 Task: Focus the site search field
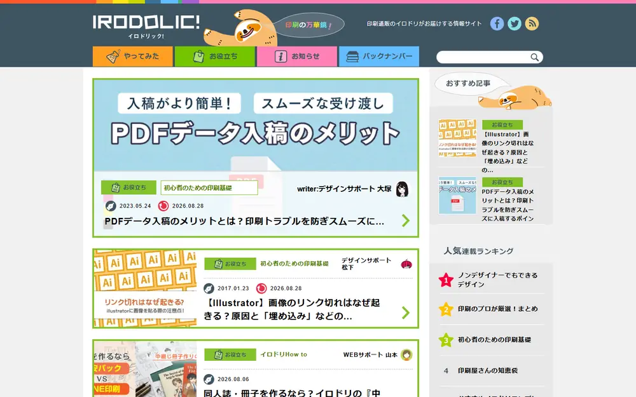click(x=483, y=58)
